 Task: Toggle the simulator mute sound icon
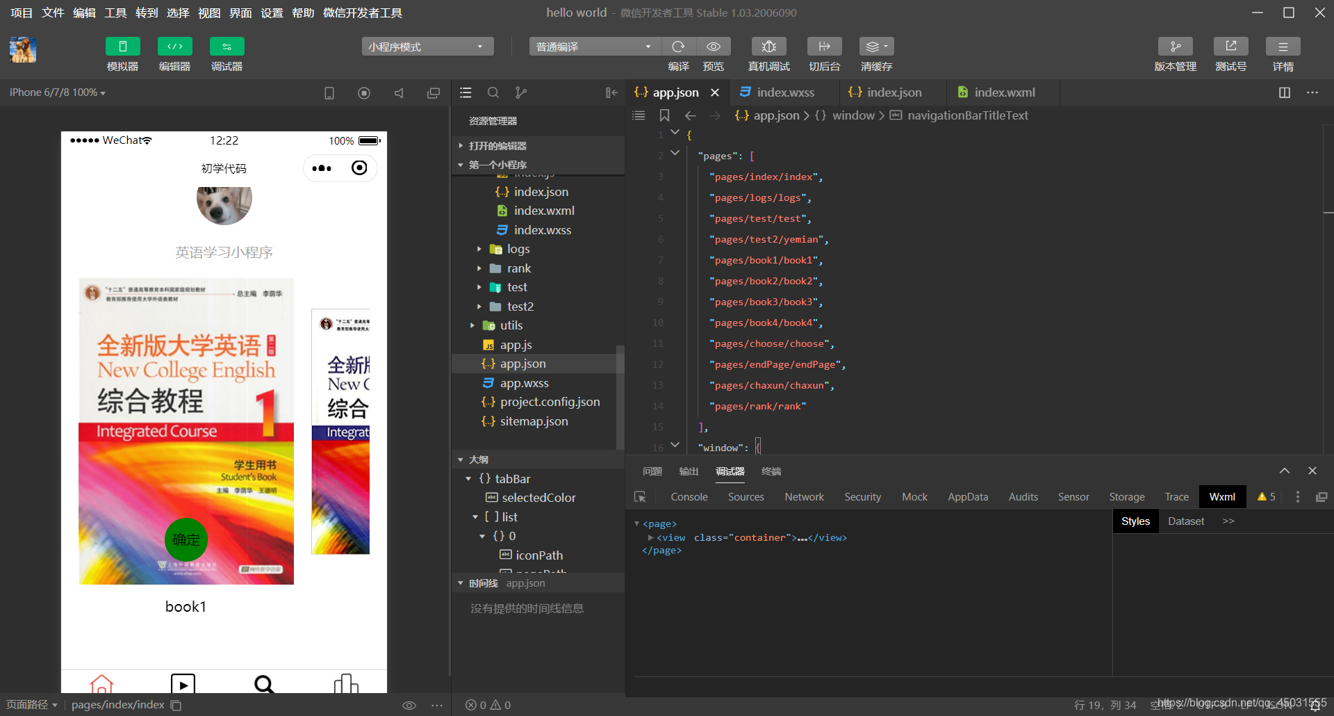399,93
